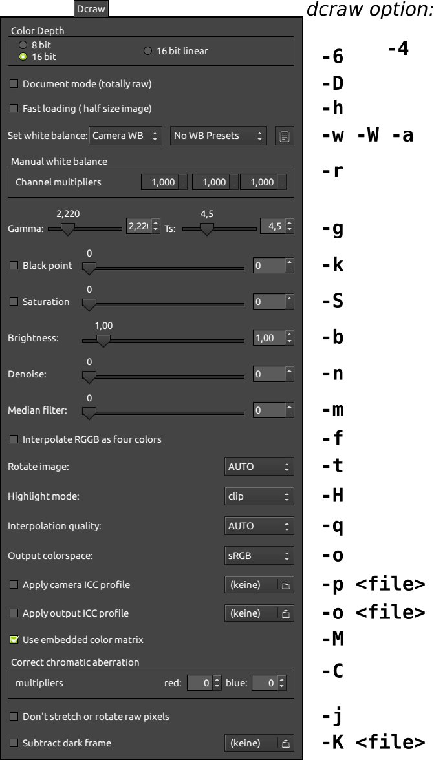This screenshot has width=434, height=760.
Task: Click the Brightness slider handle
Action: click(103, 340)
